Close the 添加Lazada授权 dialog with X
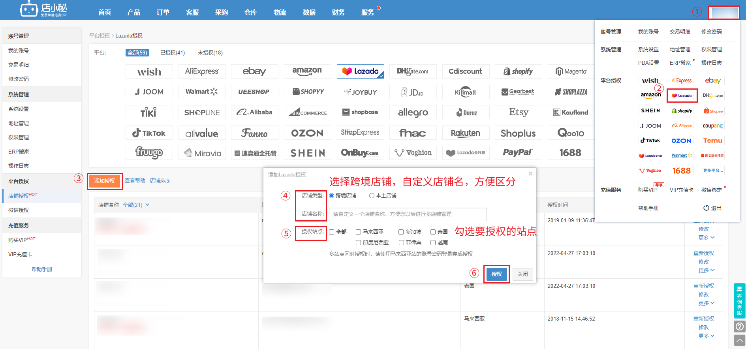 530,174
